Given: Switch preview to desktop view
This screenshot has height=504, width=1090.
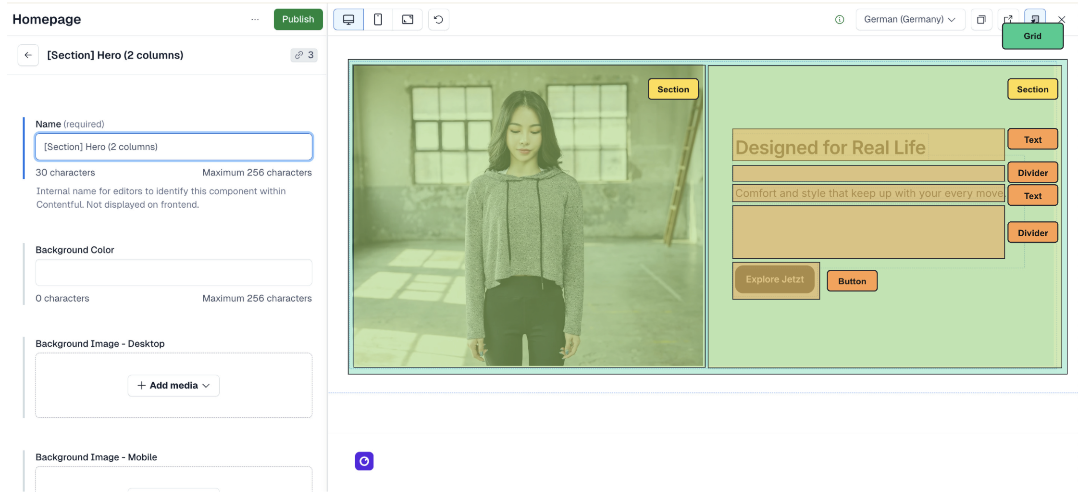Looking at the screenshot, I should [348, 19].
